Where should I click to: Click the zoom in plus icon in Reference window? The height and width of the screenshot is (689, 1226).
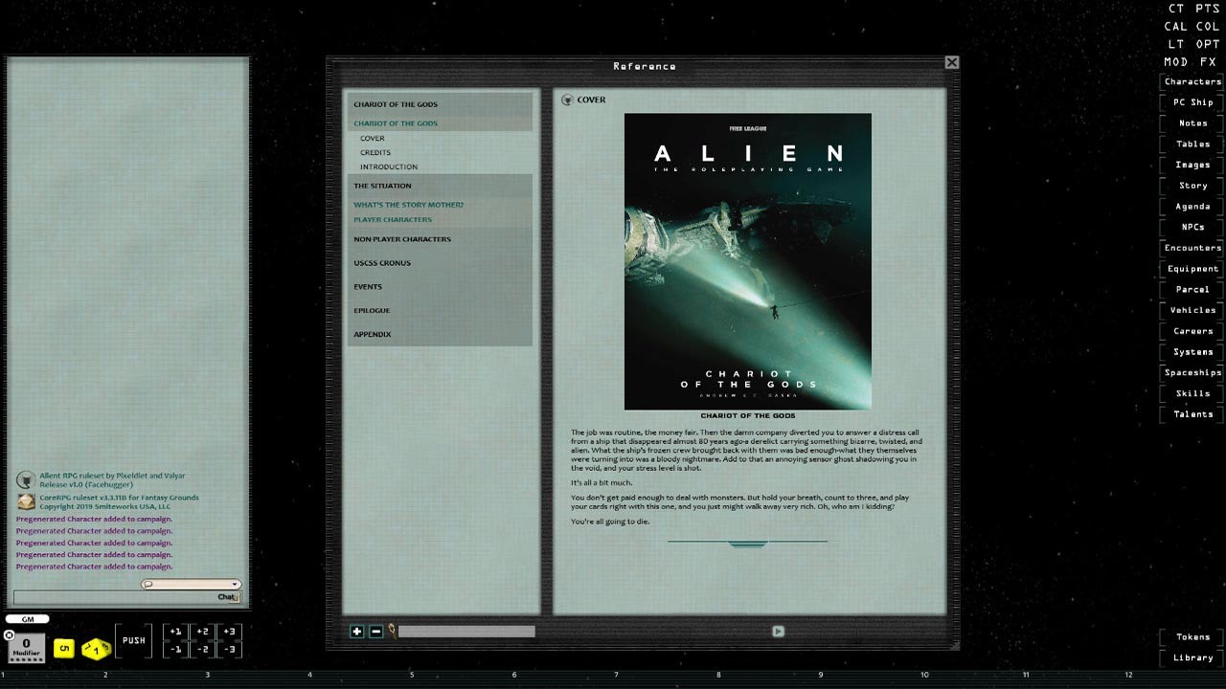(x=357, y=631)
